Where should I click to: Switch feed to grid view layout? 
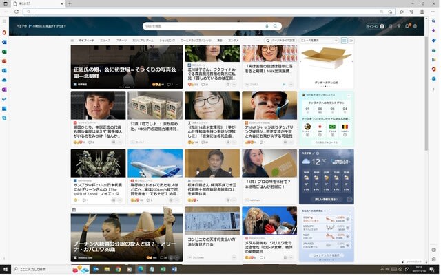[x=345, y=41]
